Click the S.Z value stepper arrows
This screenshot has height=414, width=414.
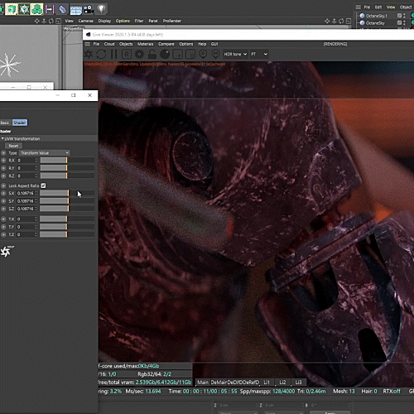click(x=36, y=209)
